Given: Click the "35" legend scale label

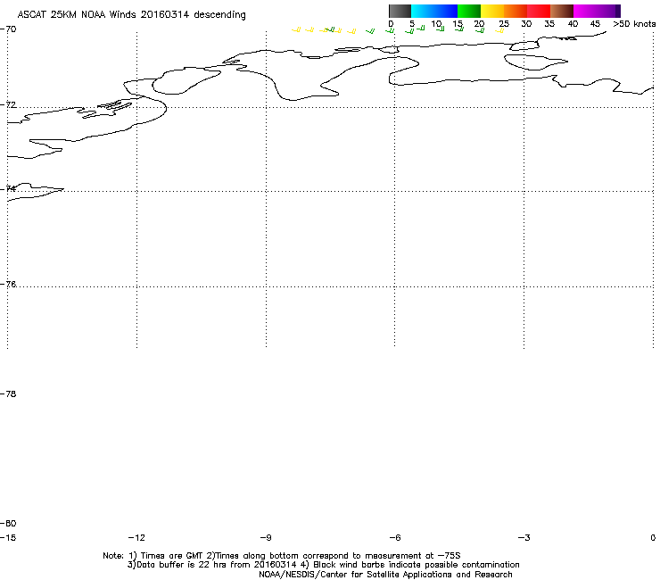Looking at the screenshot, I should pos(549,24).
